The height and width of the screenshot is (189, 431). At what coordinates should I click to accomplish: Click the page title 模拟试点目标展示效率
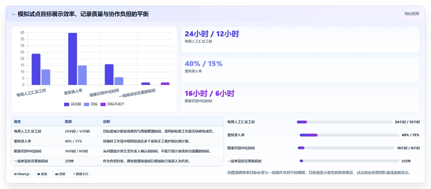click(x=83, y=14)
